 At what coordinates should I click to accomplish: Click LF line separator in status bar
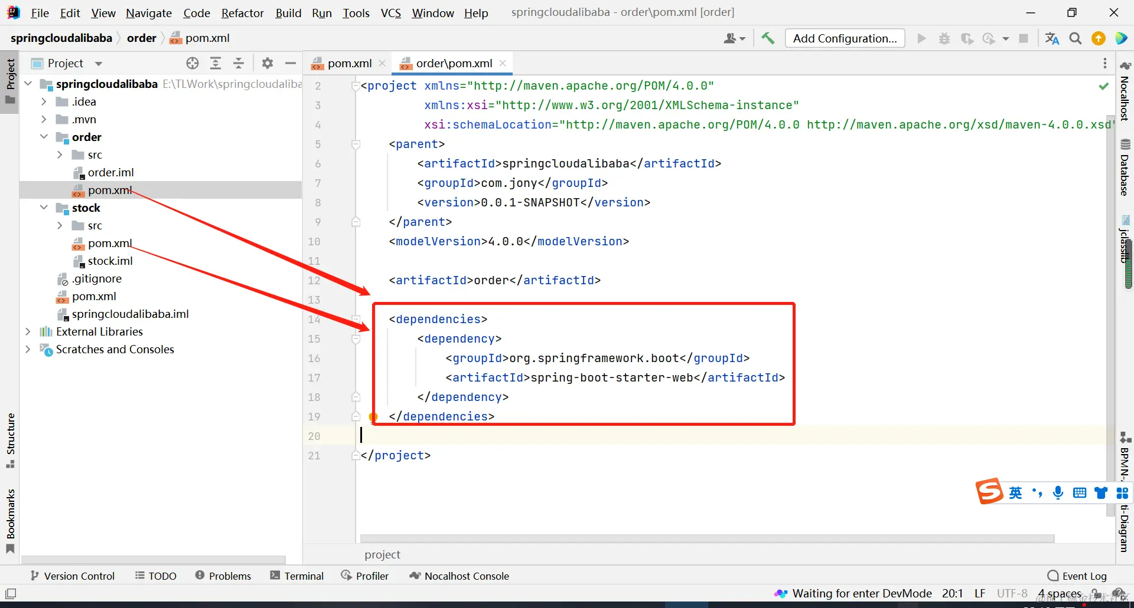point(980,593)
